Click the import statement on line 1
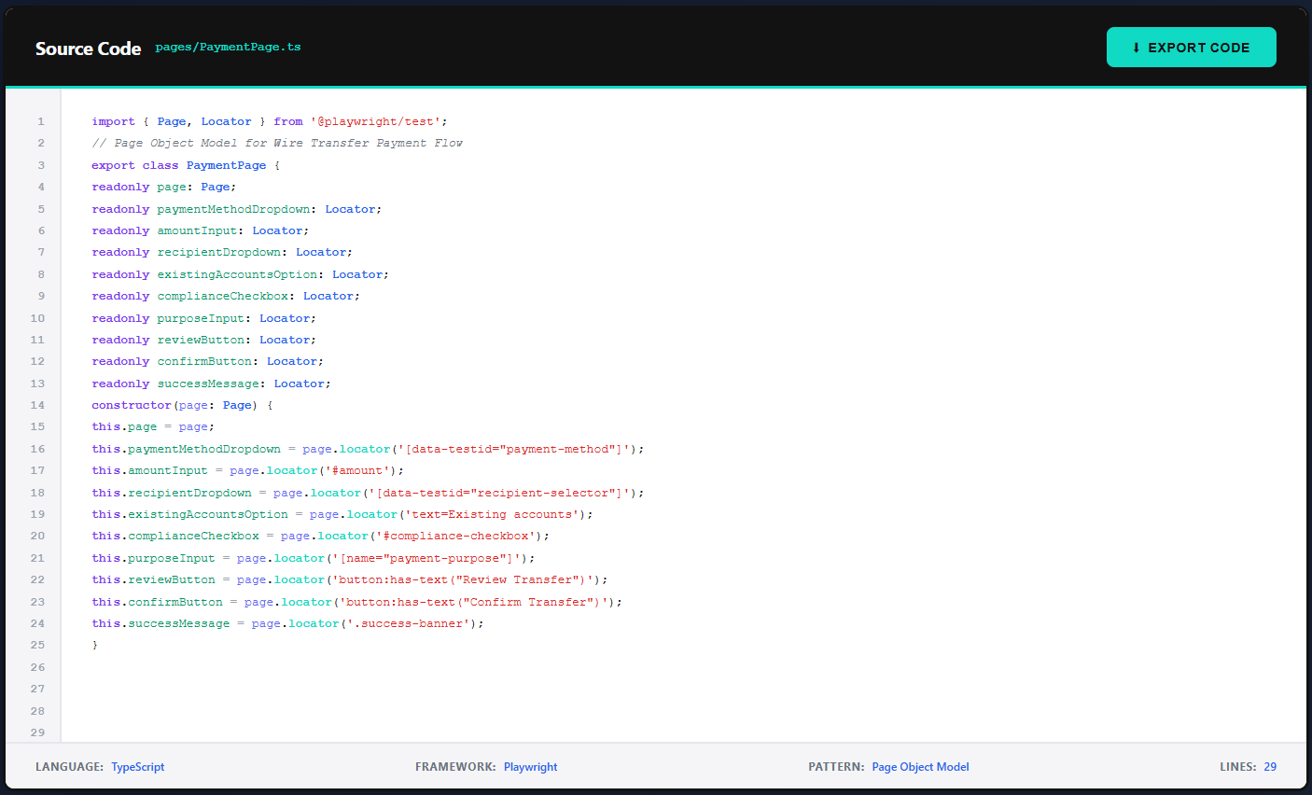 [268, 121]
